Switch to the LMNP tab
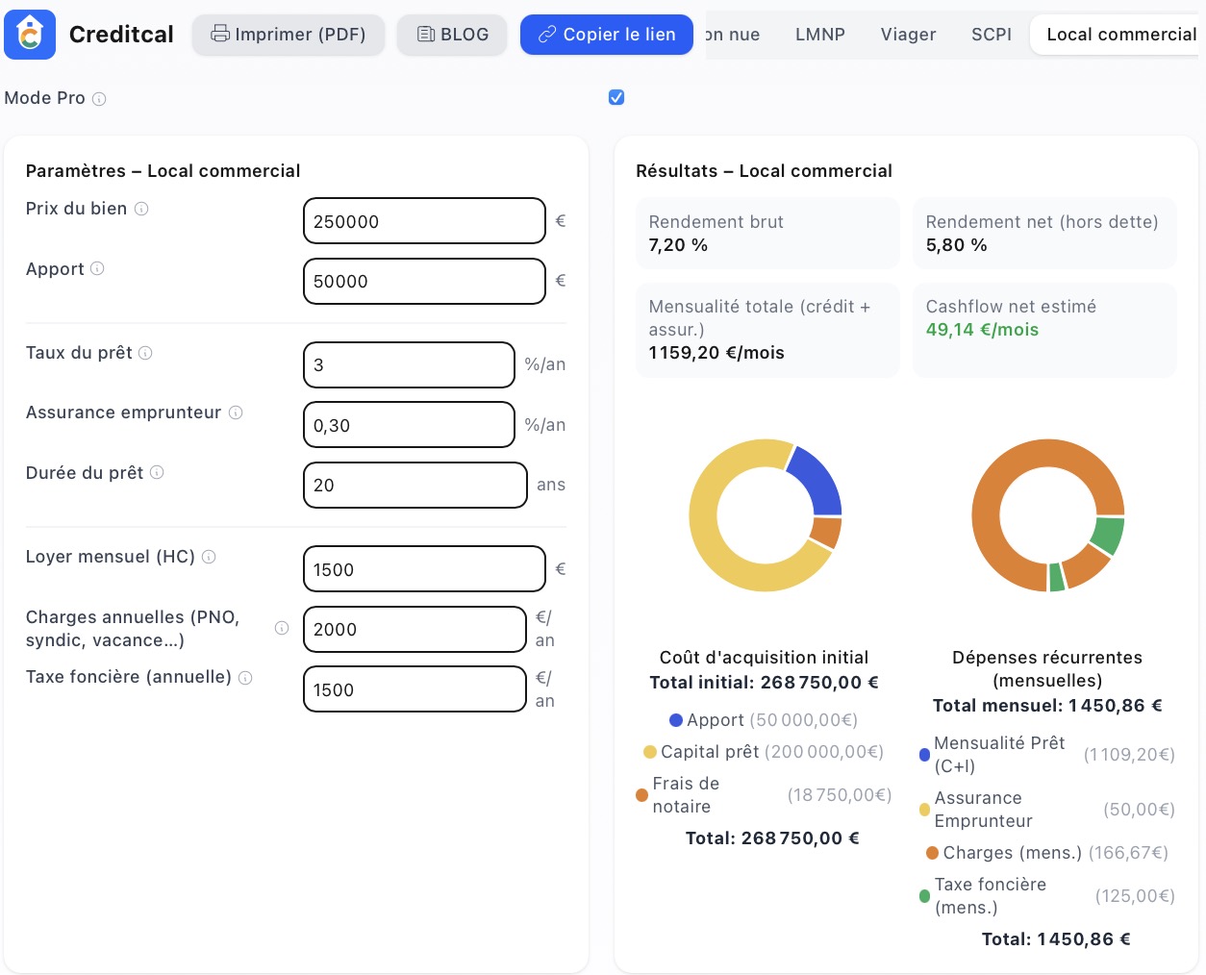This screenshot has width=1206, height=975. click(819, 34)
